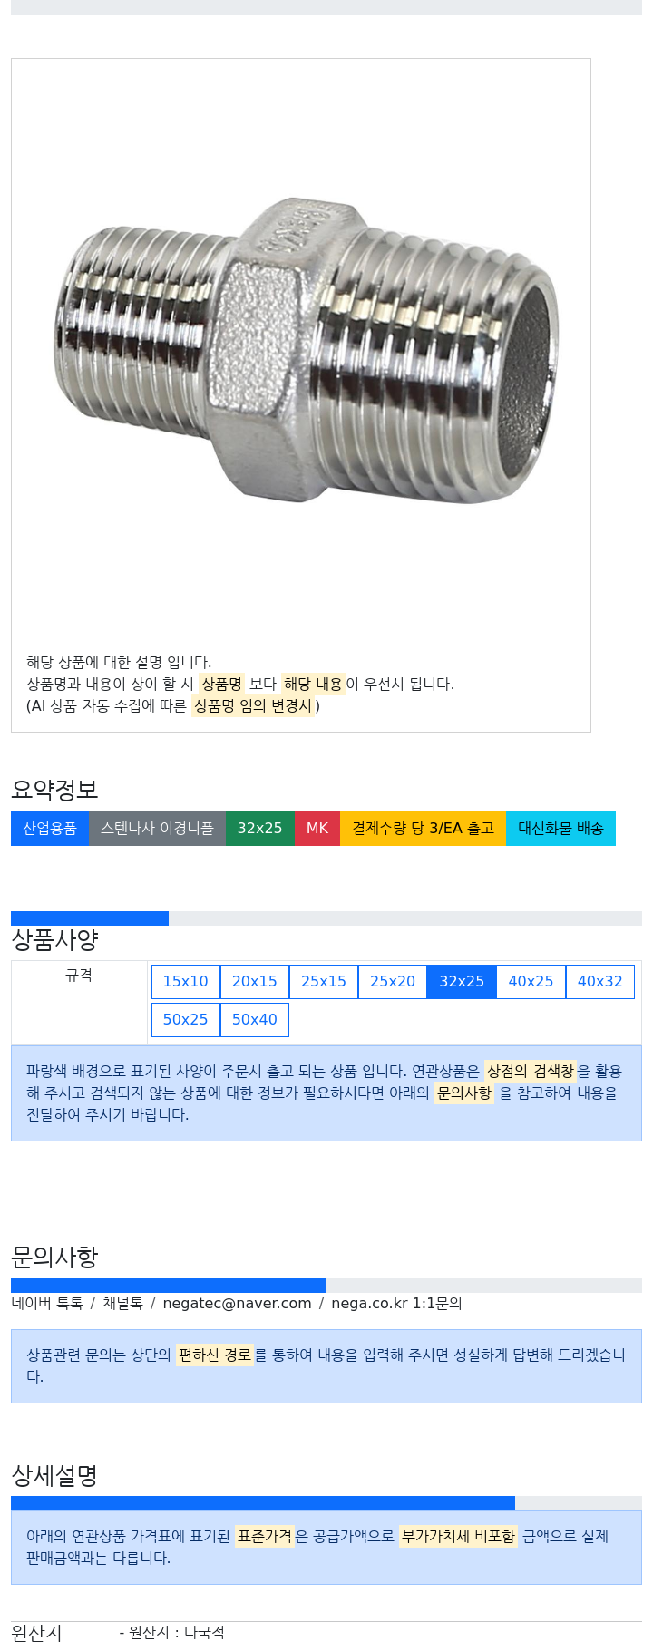Viewport: 653px width, 1651px height.
Task: Click the yellow 결제수량 당 3/EA 출고 tag
Action: point(423,829)
